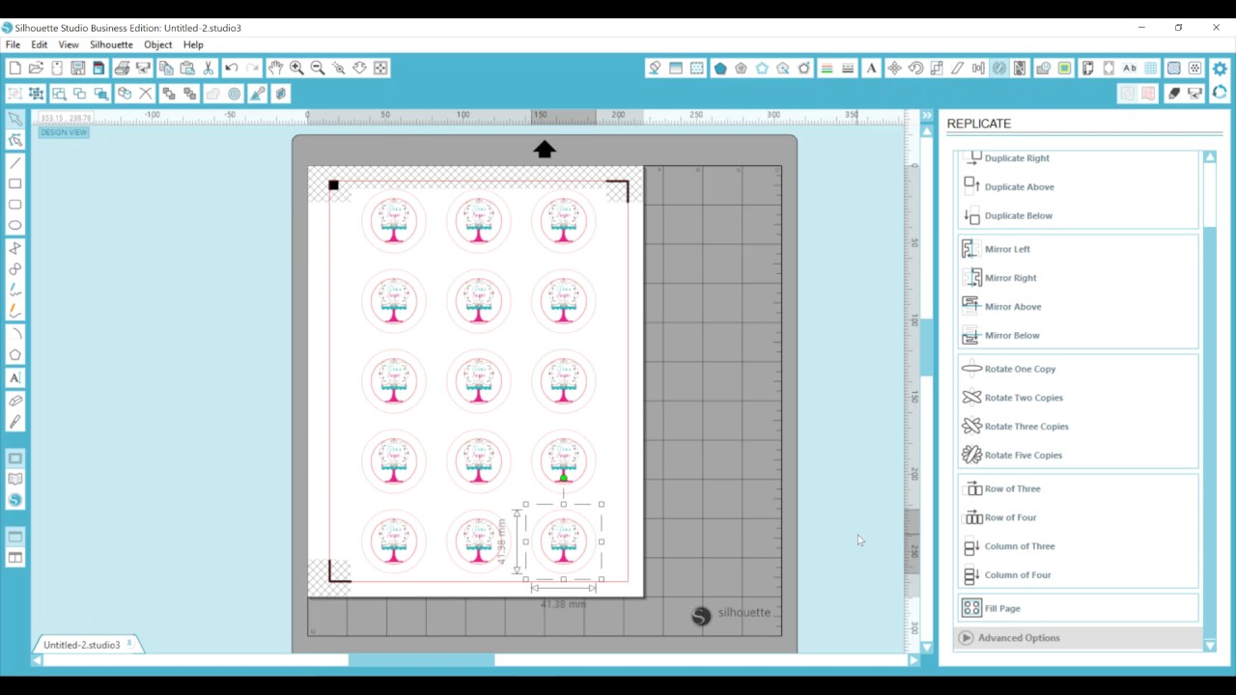1236x695 pixels.
Task: Undo the last action with the Undo arrow
Action: coord(232,68)
